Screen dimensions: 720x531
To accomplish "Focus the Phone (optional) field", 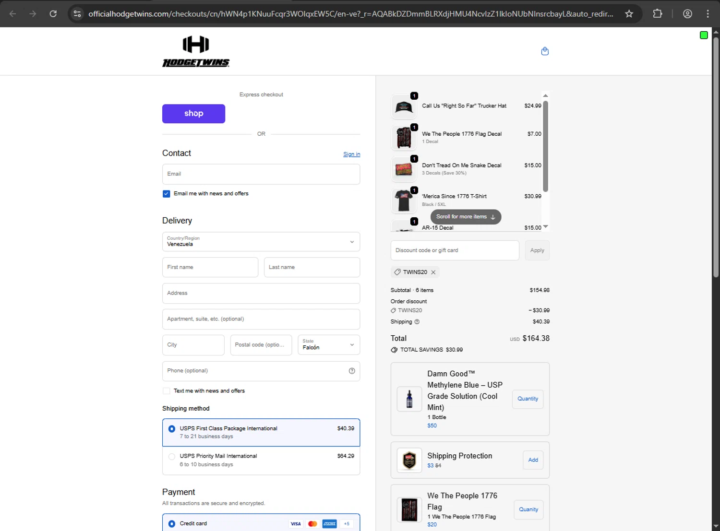I will (261, 371).
